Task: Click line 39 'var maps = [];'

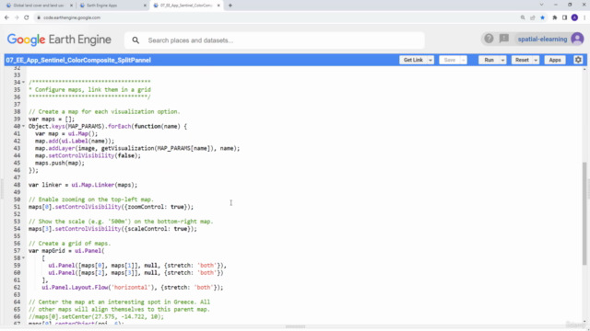Action: coord(52,119)
